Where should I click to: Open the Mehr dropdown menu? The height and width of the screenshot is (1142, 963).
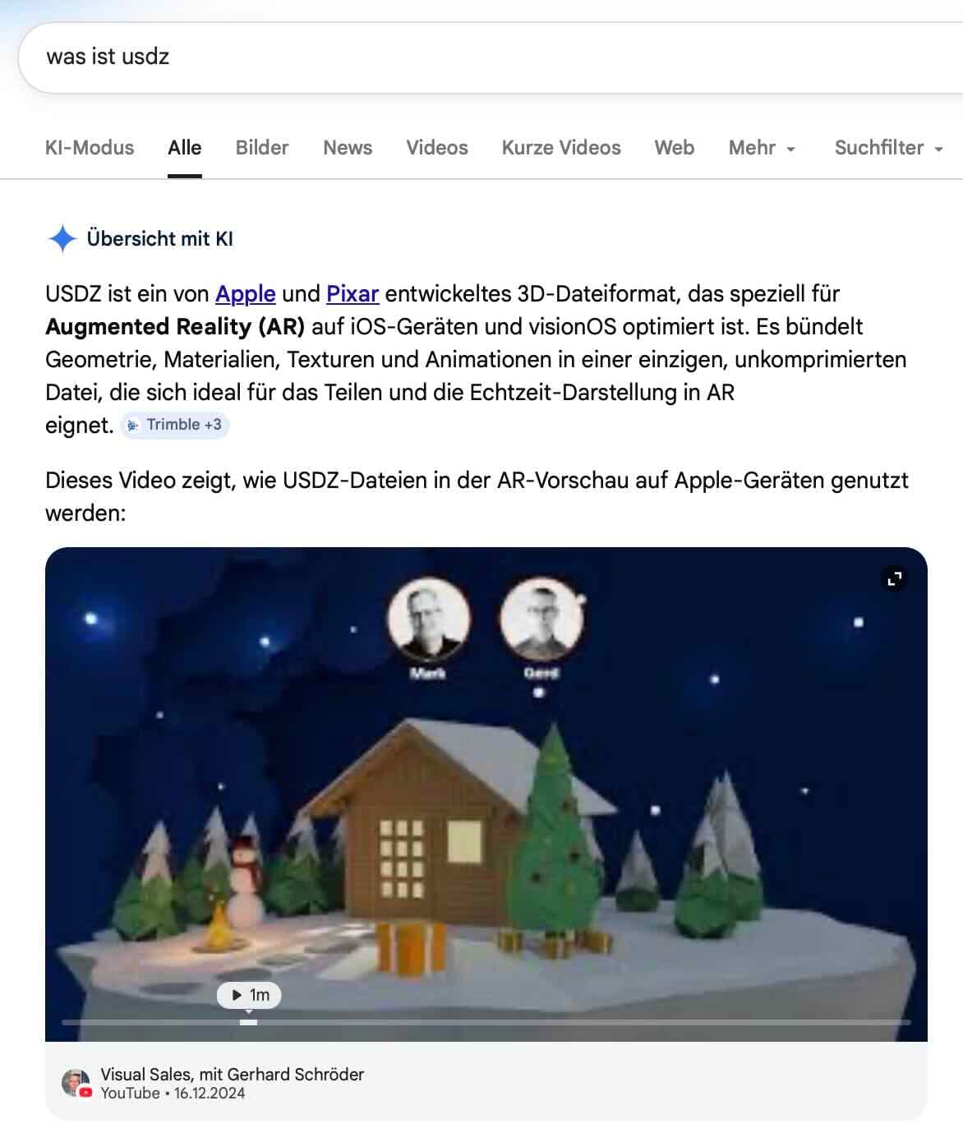pos(762,148)
